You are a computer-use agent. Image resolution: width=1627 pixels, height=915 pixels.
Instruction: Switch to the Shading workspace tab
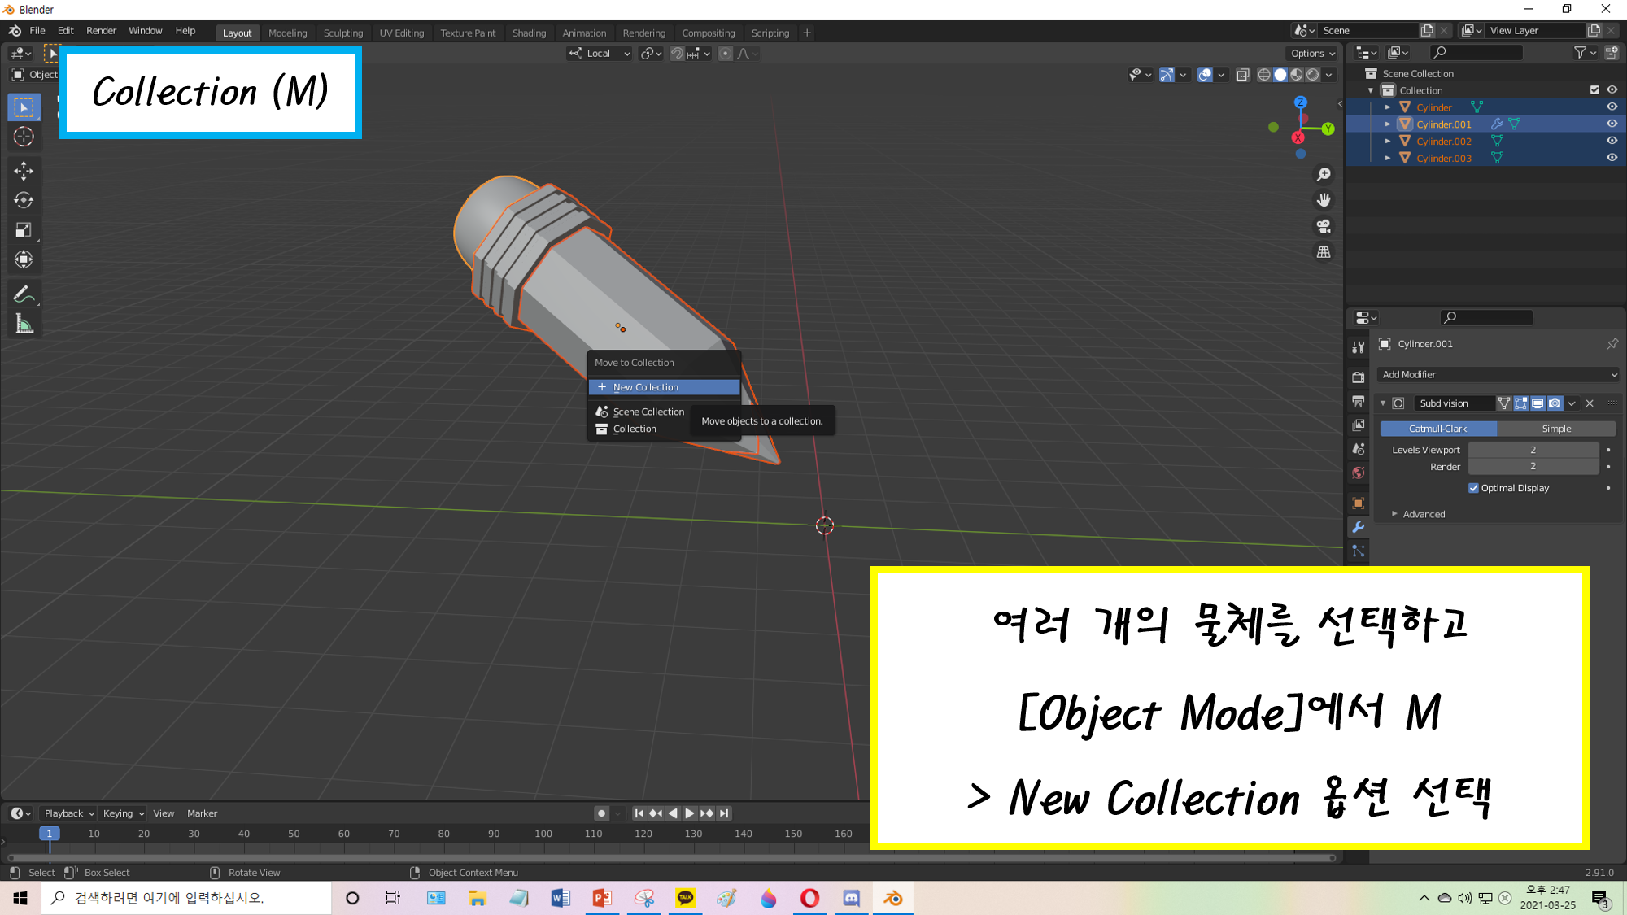tap(529, 33)
